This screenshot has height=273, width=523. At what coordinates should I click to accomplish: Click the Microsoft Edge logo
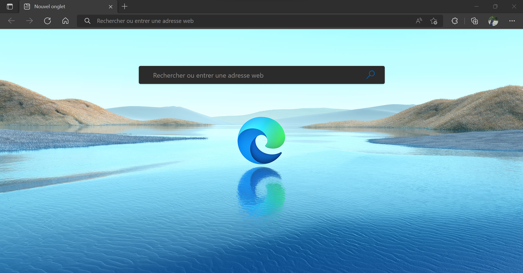pos(261,140)
